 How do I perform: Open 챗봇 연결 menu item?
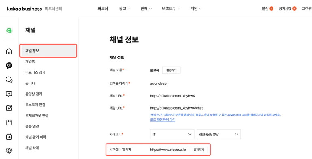[32, 126]
